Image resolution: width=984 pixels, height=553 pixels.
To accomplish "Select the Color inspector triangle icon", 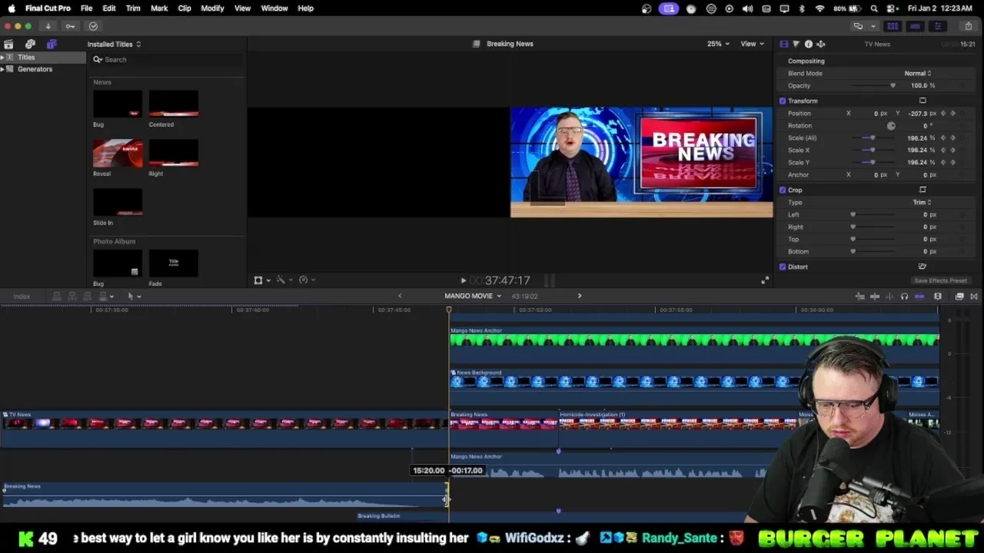I will pos(796,44).
